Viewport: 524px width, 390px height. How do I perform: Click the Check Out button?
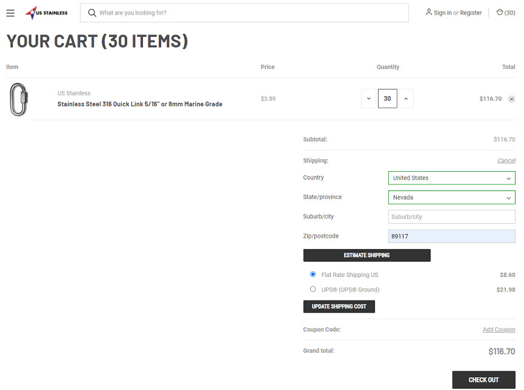(483, 380)
